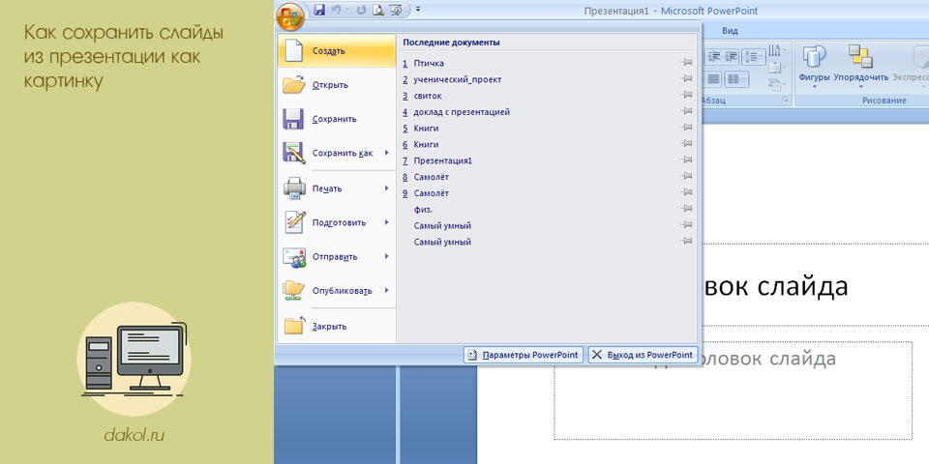
Task: Expand Печать submenu arrow
Action: (386, 188)
